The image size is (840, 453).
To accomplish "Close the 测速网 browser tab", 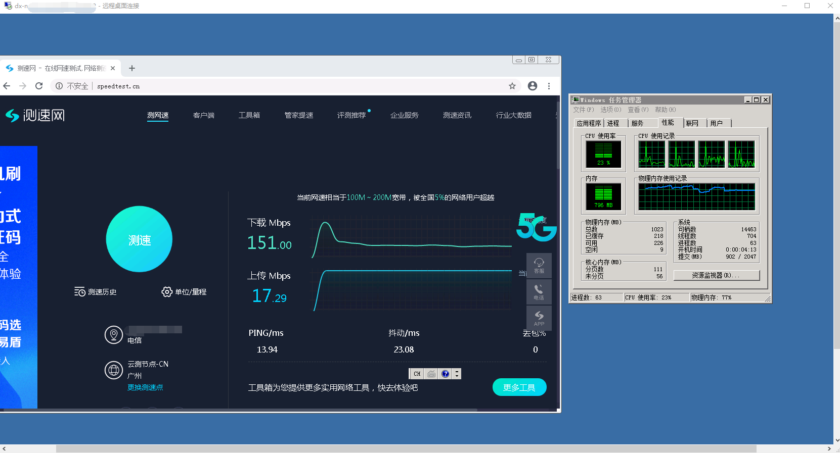I will coord(113,68).
